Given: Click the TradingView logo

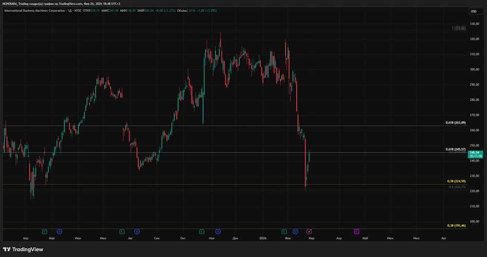Looking at the screenshot, I should 24,249.
